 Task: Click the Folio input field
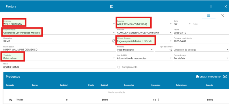(211, 24)
